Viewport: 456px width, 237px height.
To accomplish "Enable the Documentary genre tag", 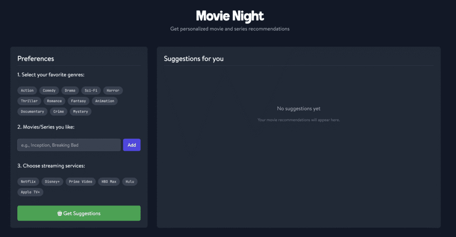I will coord(33,112).
